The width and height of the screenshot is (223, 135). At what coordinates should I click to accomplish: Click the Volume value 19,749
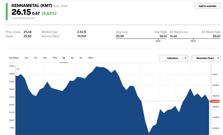pyautogui.click(x=82, y=36)
